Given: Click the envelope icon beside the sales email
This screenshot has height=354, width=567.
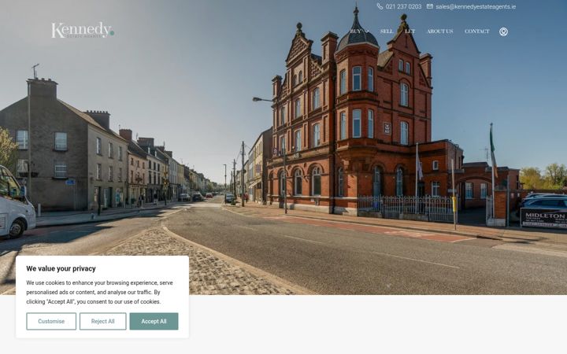Looking at the screenshot, I should pyautogui.click(x=430, y=6).
